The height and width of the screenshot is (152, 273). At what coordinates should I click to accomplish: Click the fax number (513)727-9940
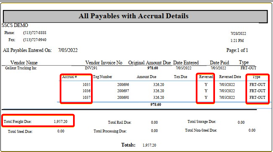point(35,40)
